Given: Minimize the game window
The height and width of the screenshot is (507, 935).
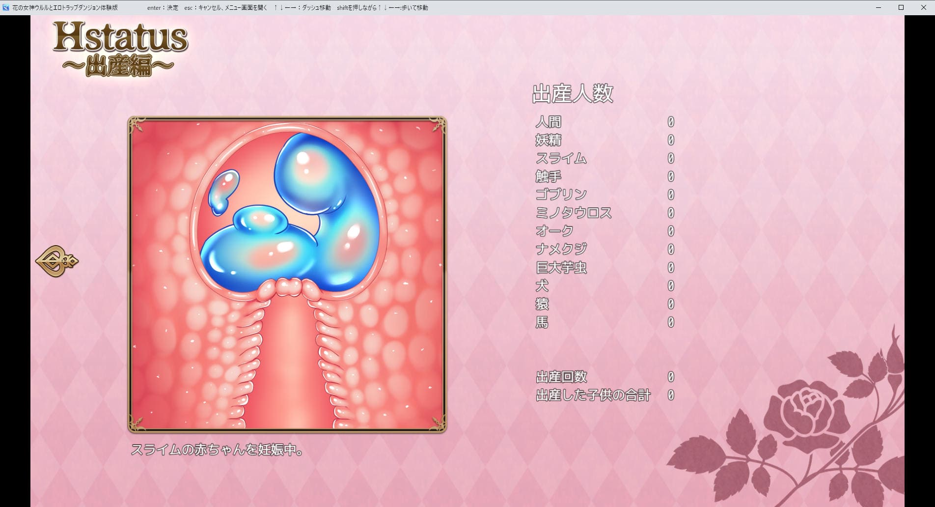Looking at the screenshot, I should [879, 7].
